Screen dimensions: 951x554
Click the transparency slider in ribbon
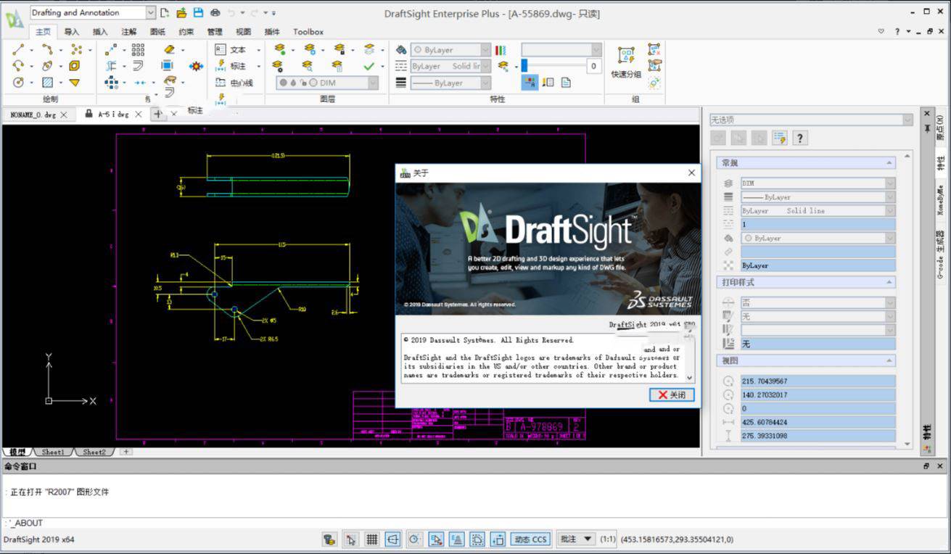click(x=553, y=66)
